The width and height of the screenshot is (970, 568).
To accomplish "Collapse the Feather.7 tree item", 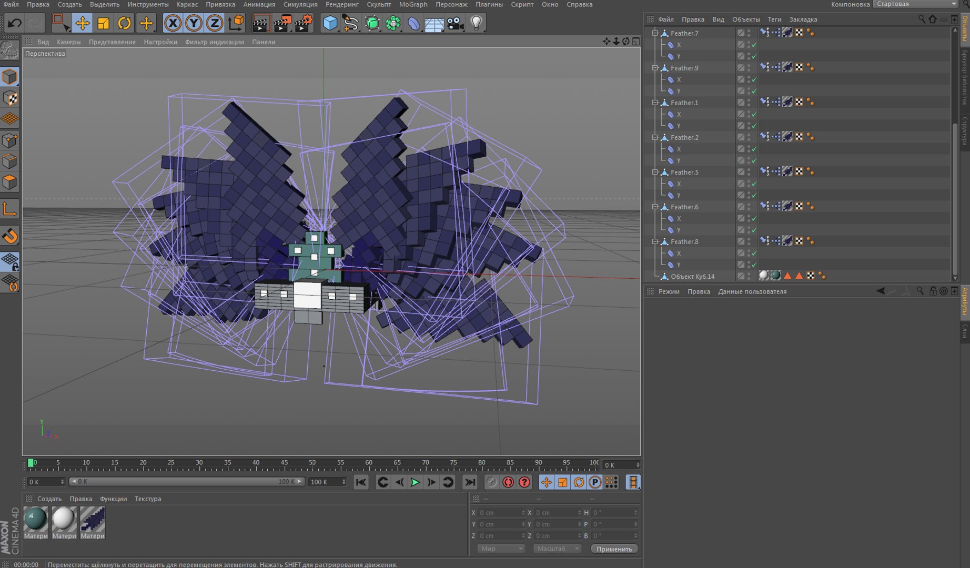I will [655, 33].
